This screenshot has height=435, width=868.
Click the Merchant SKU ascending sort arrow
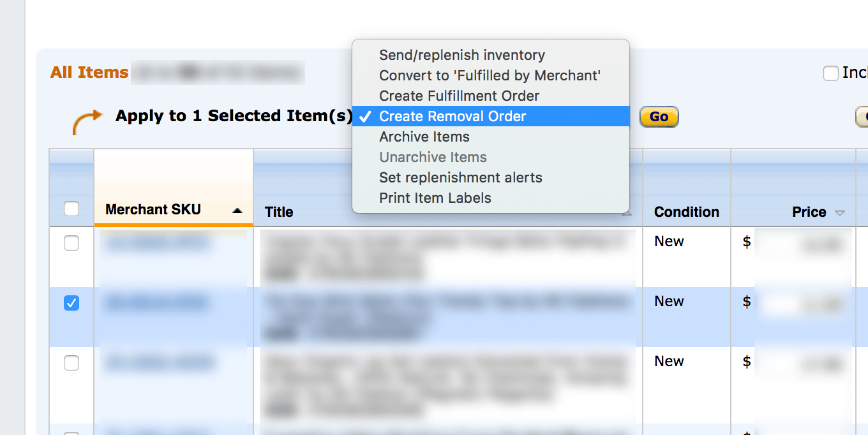click(237, 210)
